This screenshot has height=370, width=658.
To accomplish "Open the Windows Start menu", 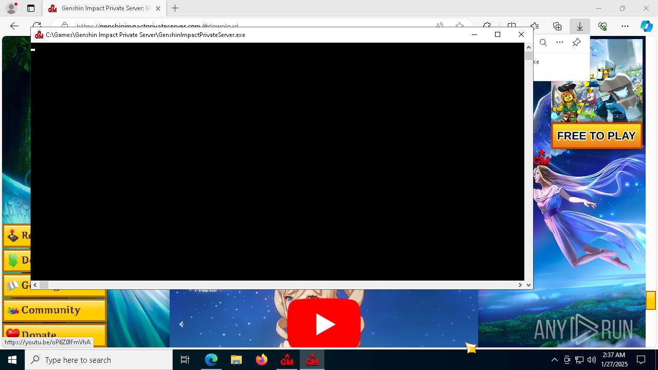I will point(12,360).
